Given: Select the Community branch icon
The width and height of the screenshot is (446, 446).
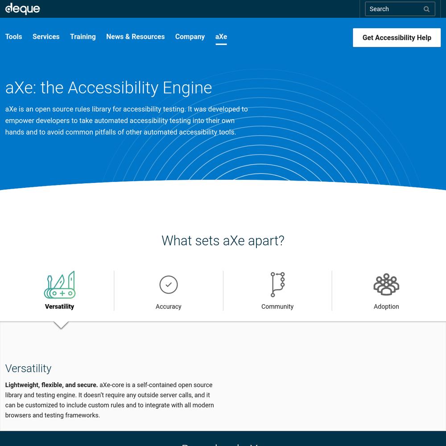Looking at the screenshot, I should [277, 285].
